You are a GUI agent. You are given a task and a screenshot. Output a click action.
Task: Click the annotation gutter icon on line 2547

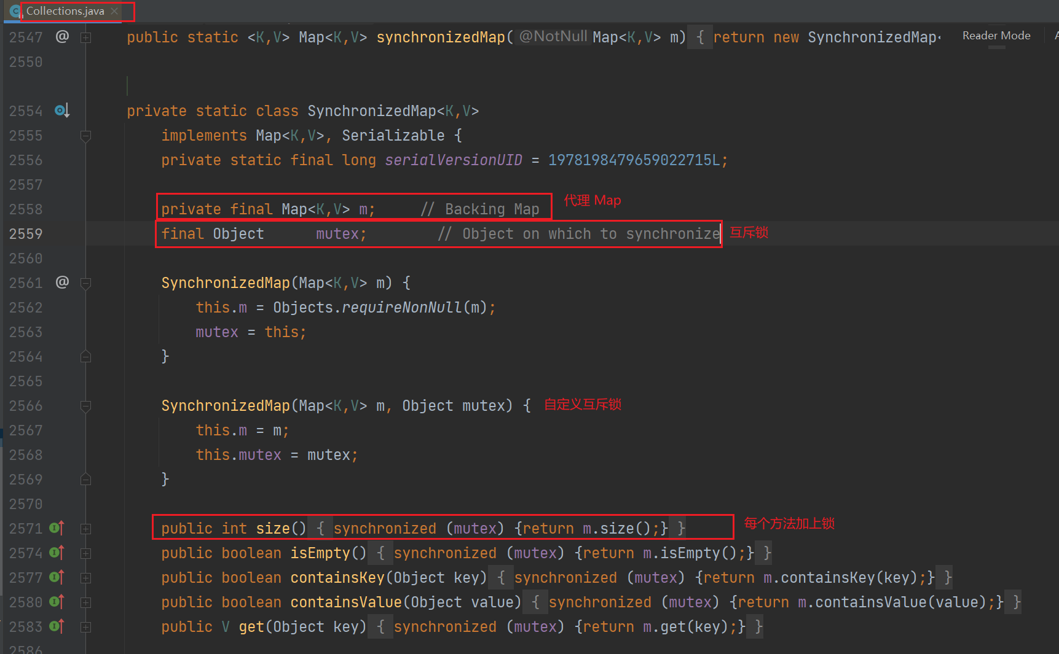click(62, 37)
